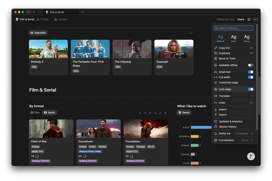Click the Animasi green chart bar
This screenshot has width=272, height=181.
195,145
